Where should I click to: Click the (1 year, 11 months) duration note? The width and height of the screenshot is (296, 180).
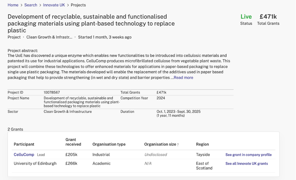(171, 116)
